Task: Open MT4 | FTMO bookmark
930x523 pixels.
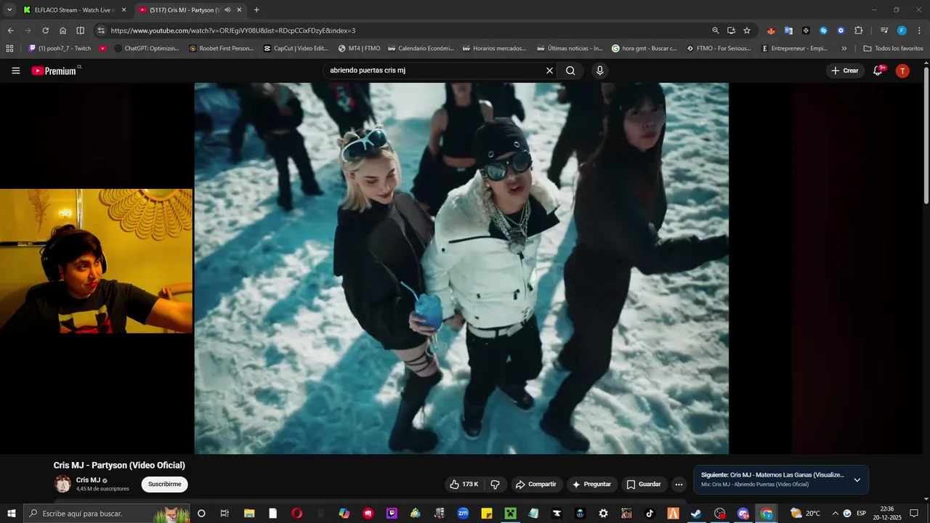Action: (359, 49)
